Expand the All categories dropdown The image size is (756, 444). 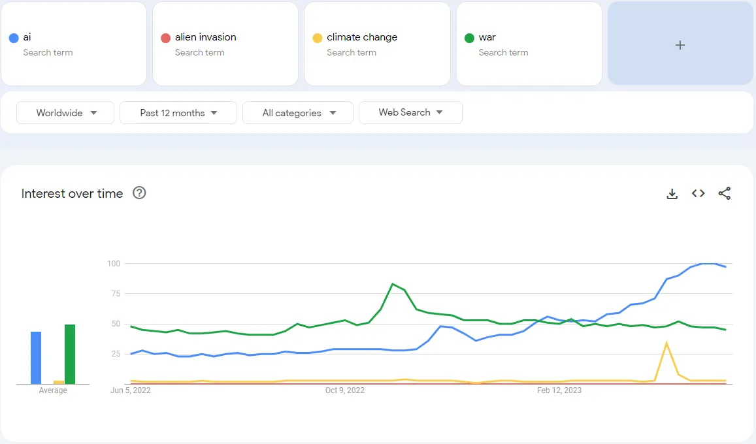click(297, 112)
